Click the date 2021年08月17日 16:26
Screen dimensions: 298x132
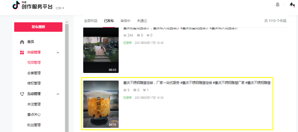pos(149,98)
